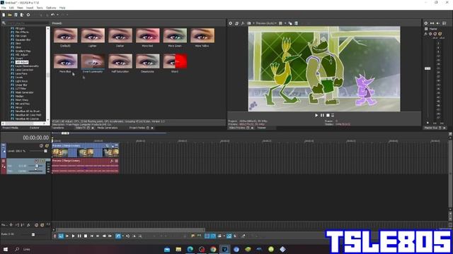This screenshot has height=254, width=453.
Task: Click Stop in the timeline transport bar
Action: [86, 236]
